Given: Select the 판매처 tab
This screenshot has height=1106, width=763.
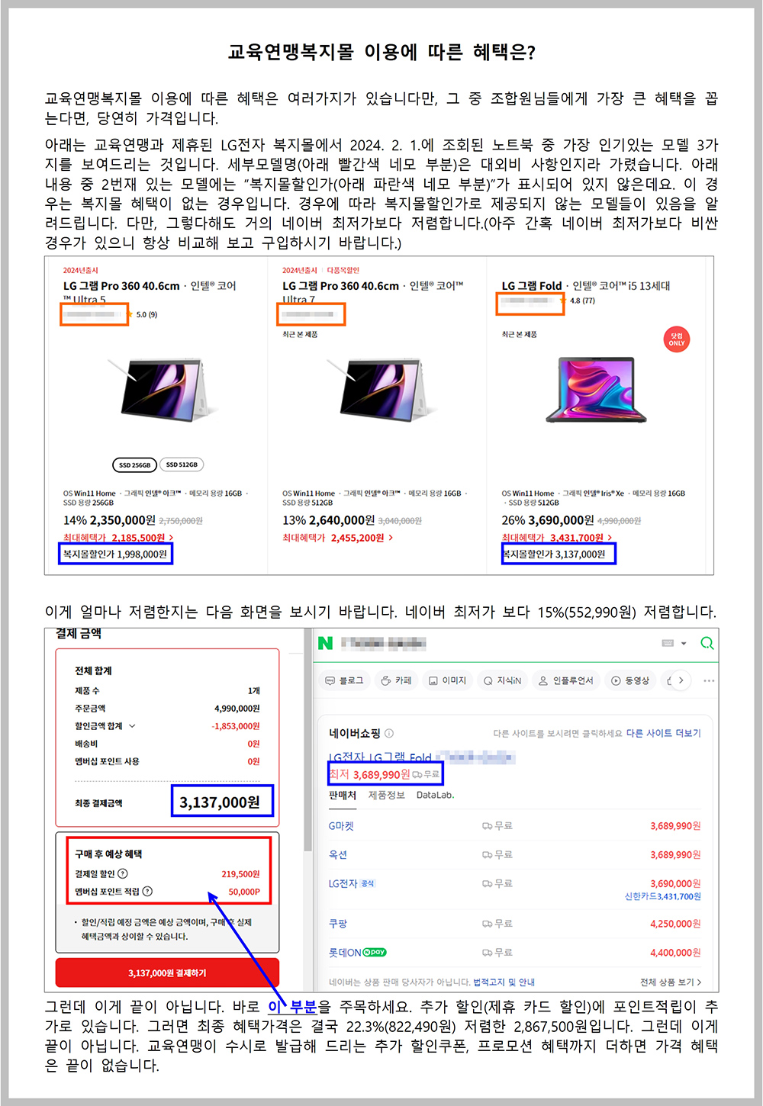Looking at the screenshot, I should (x=343, y=795).
